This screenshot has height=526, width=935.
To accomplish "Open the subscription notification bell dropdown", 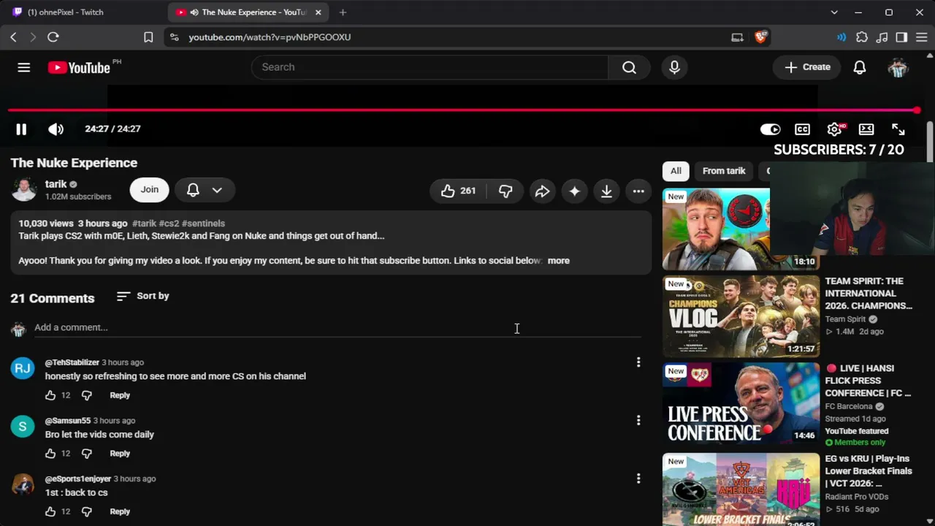I will tap(205, 190).
